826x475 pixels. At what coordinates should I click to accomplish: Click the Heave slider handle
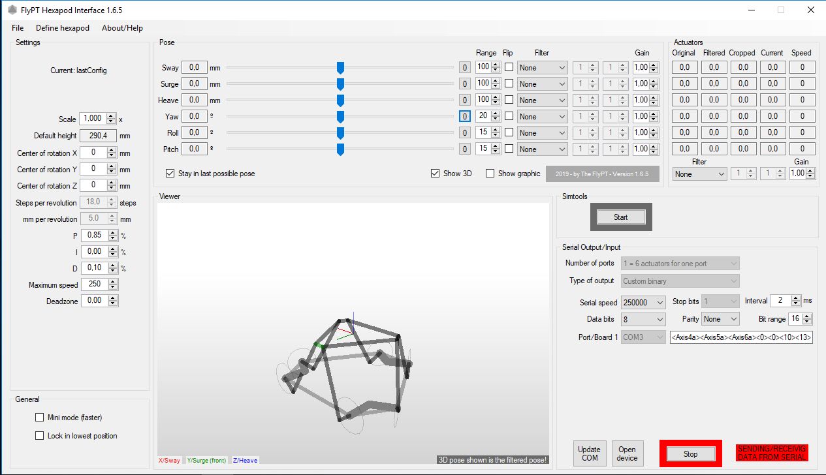coord(340,100)
